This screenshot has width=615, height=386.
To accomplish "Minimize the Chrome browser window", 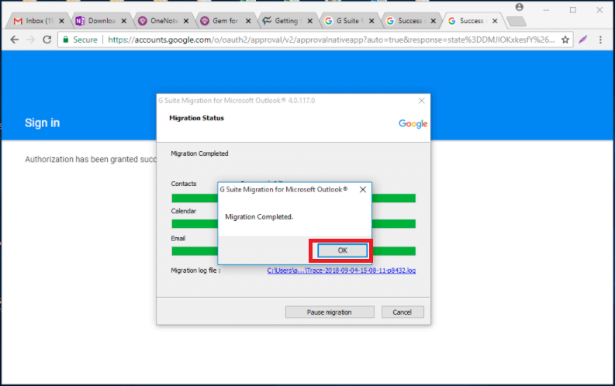I will coord(546,10).
